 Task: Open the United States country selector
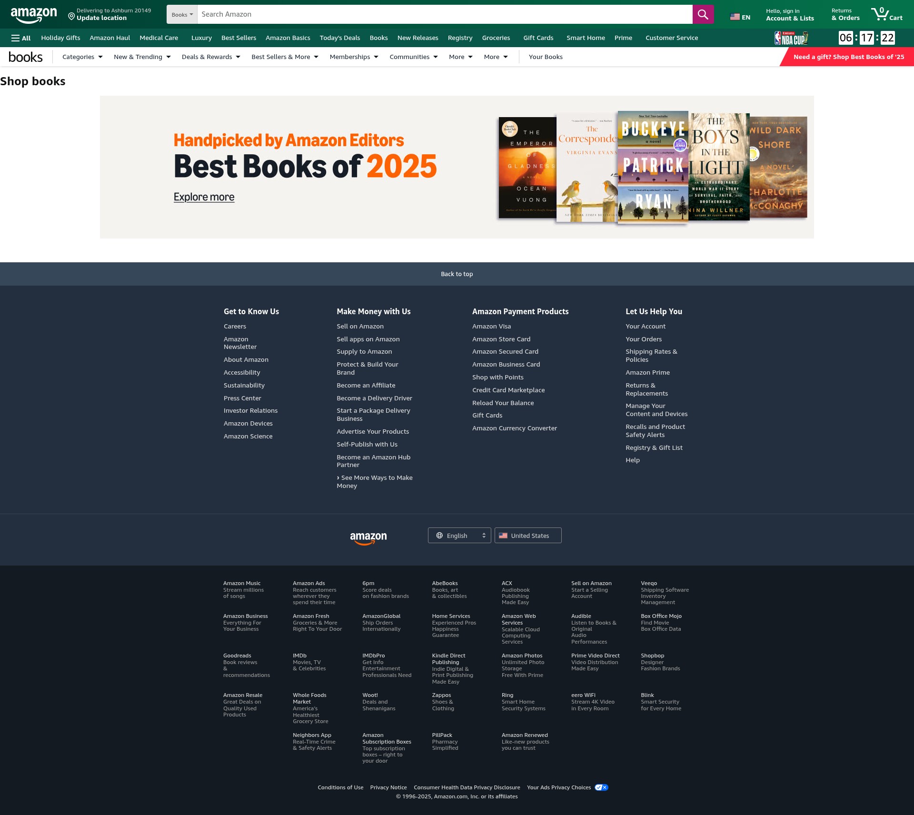coord(528,536)
